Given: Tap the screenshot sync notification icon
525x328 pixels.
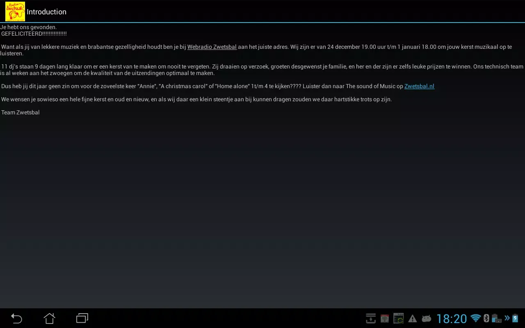Looking at the screenshot, I should pyautogui.click(x=399, y=319).
